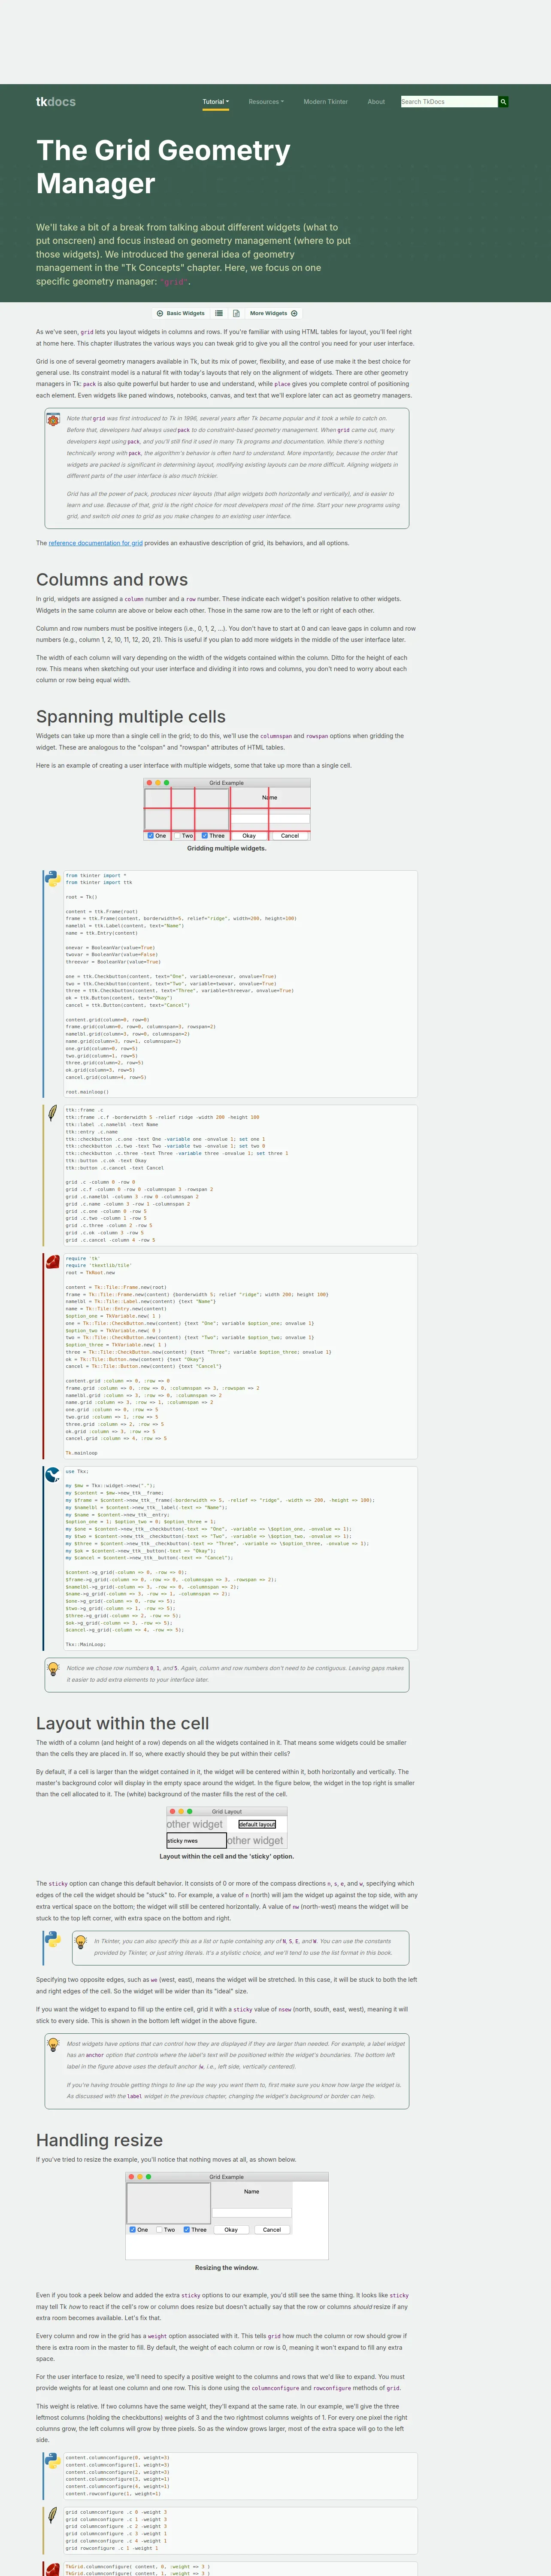This screenshot has height=2576, width=551.
Task: Click the left arrow icon beside Basic Widgets
Action: pos(160,313)
